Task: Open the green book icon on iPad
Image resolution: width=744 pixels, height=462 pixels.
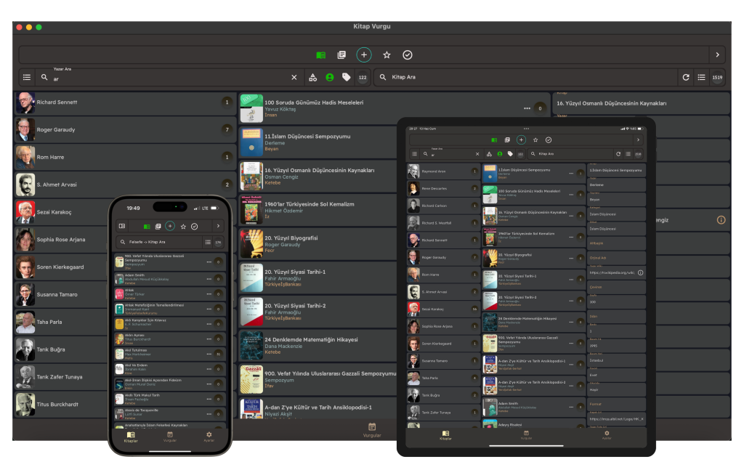Action: 494,140
